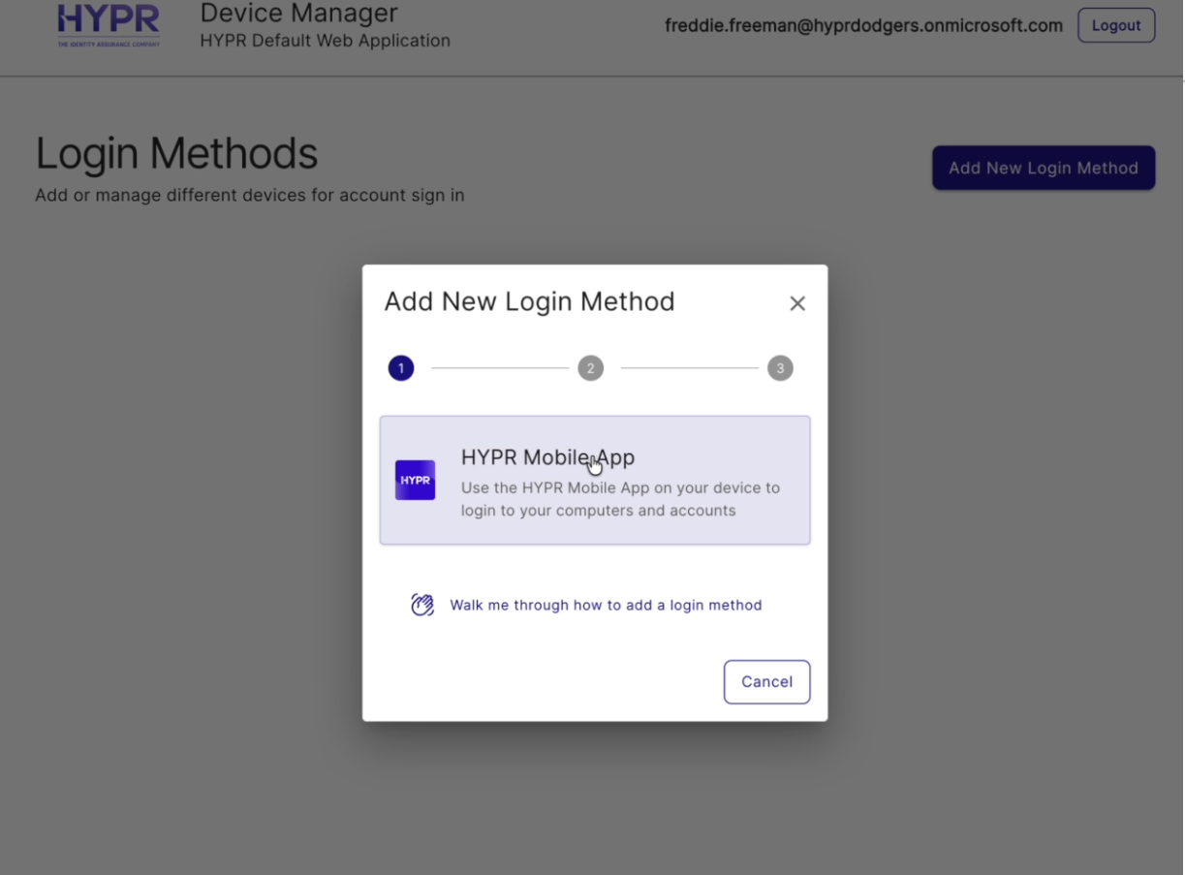Click the freddie.freeman account email address
Viewport: 1185px width, 875px height.
(863, 26)
